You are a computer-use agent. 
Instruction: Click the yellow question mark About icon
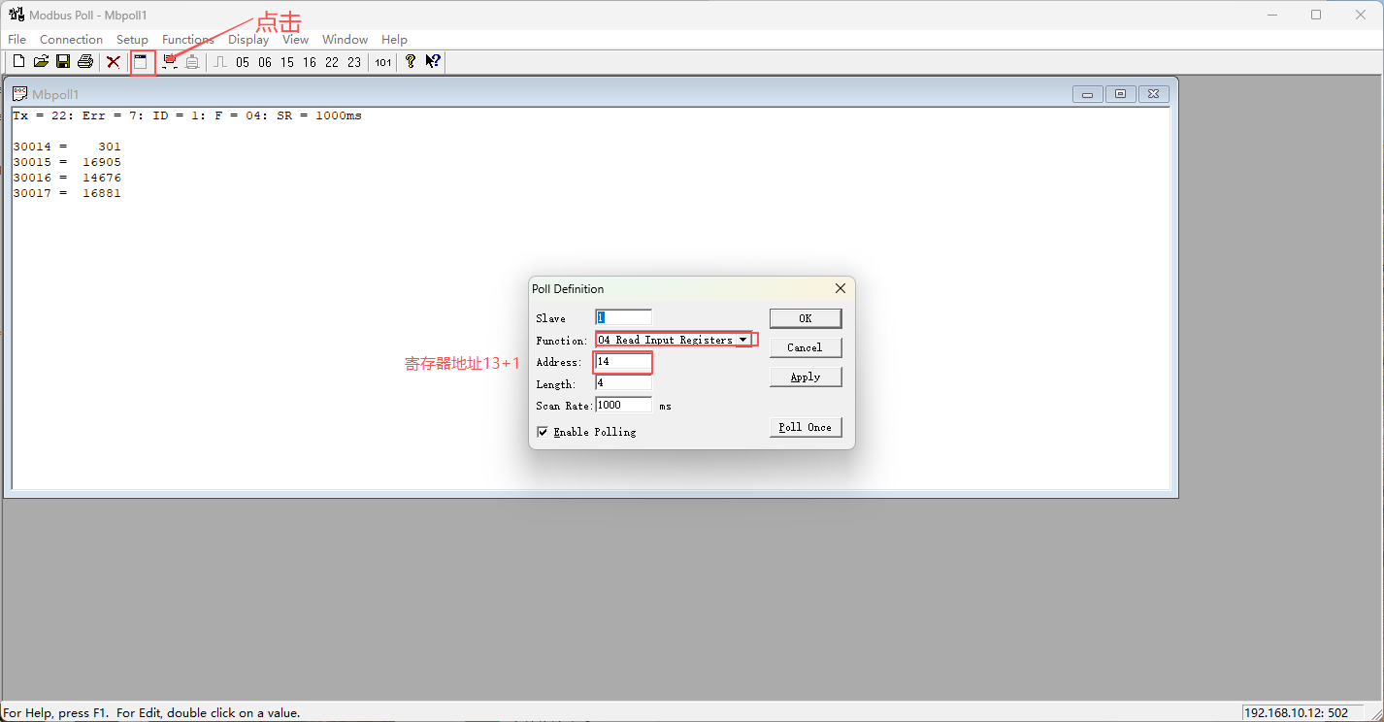(411, 62)
